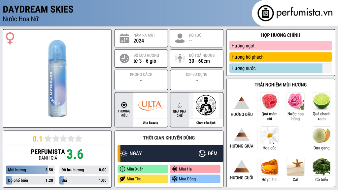Click the launch year value 2024
Screen dimensions: 338x190
click(x=139, y=41)
